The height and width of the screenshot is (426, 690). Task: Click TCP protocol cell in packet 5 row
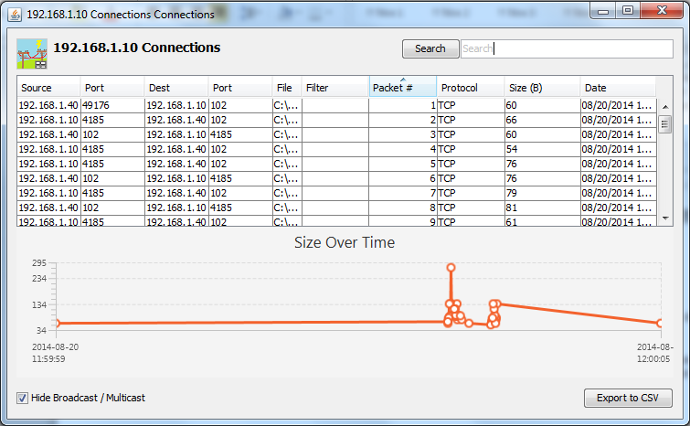coord(471,164)
